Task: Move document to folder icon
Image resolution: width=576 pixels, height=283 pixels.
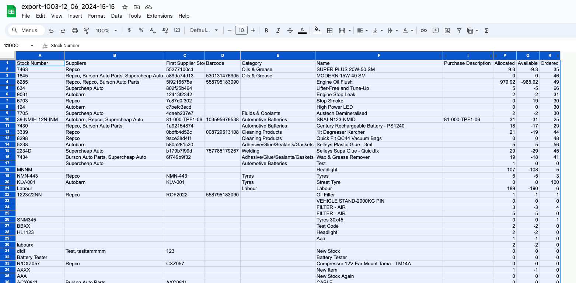Action: pos(137,7)
